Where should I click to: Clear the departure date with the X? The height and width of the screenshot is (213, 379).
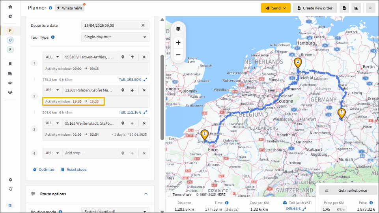pyautogui.click(x=143, y=25)
